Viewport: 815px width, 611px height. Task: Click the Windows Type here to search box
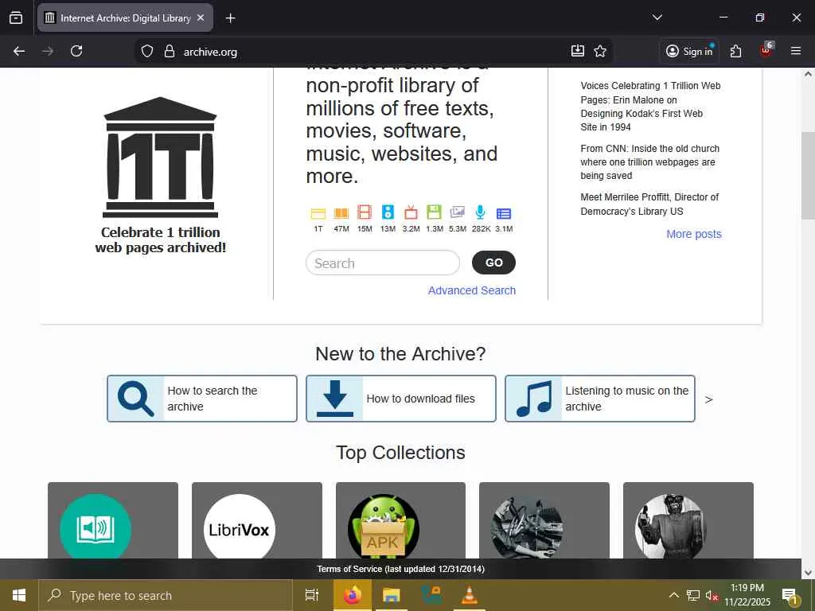[166, 595]
